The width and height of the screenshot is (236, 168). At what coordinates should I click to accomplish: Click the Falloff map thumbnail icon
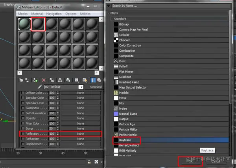(x=116, y=67)
